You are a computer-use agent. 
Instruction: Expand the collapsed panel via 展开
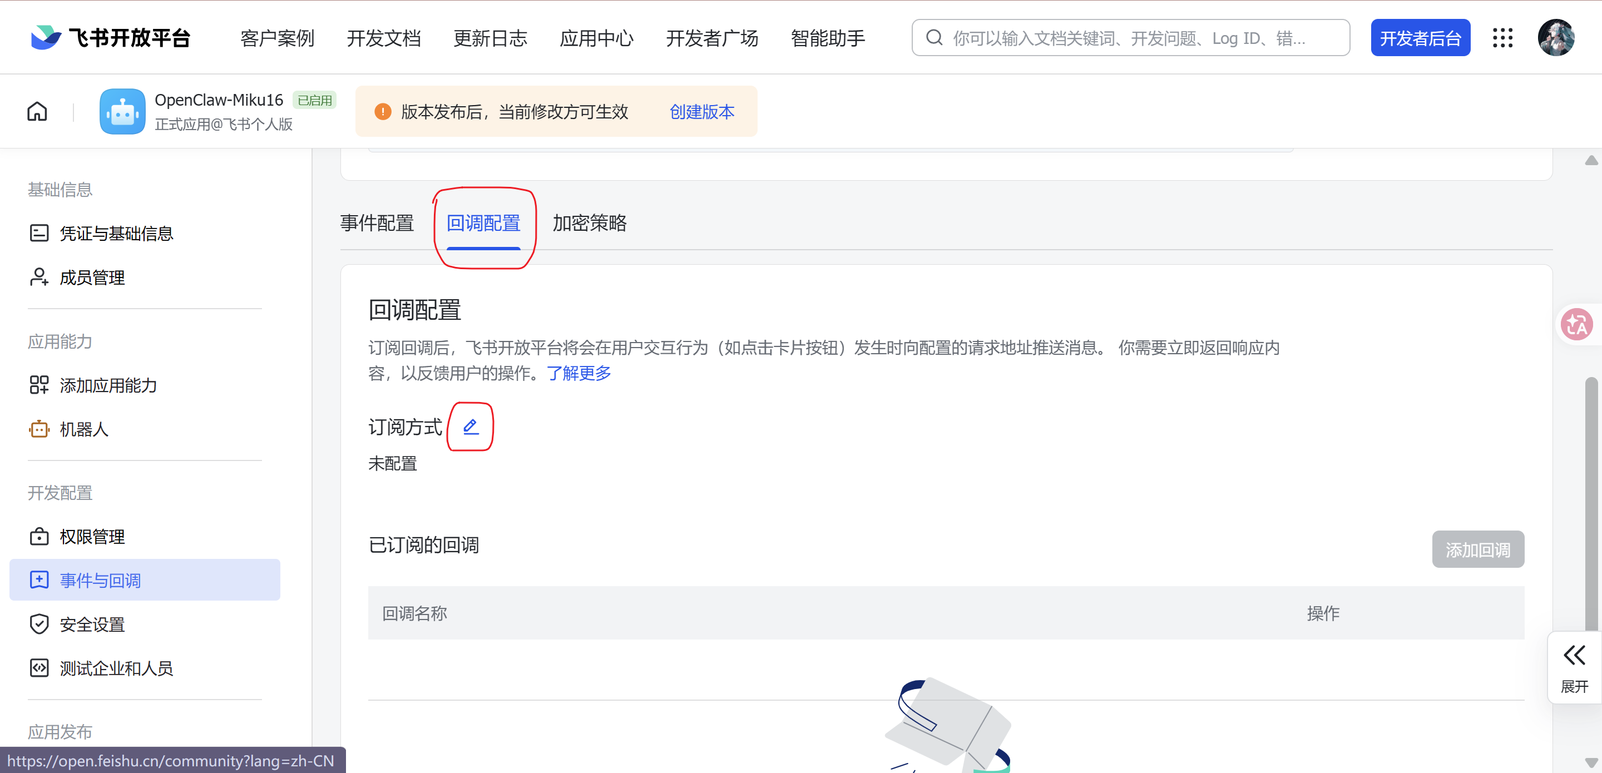click(1574, 667)
